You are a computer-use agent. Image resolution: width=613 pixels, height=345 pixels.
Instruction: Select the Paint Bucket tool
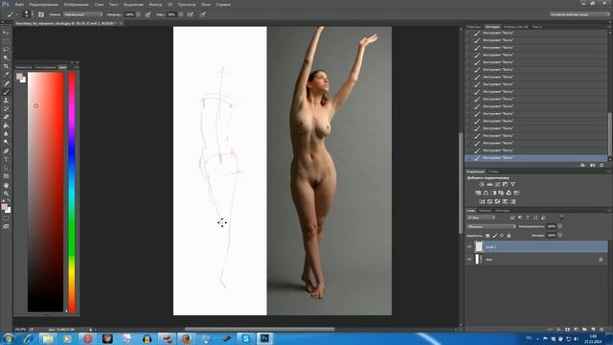(x=6, y=126)
